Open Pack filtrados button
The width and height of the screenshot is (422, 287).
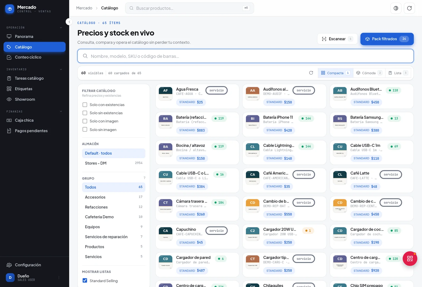(x=387, y=39)
